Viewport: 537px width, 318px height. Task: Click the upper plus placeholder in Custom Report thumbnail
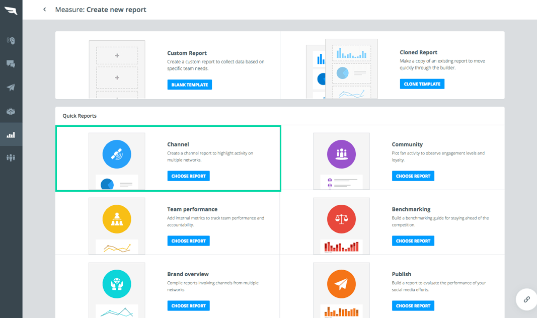pos(117,55)
